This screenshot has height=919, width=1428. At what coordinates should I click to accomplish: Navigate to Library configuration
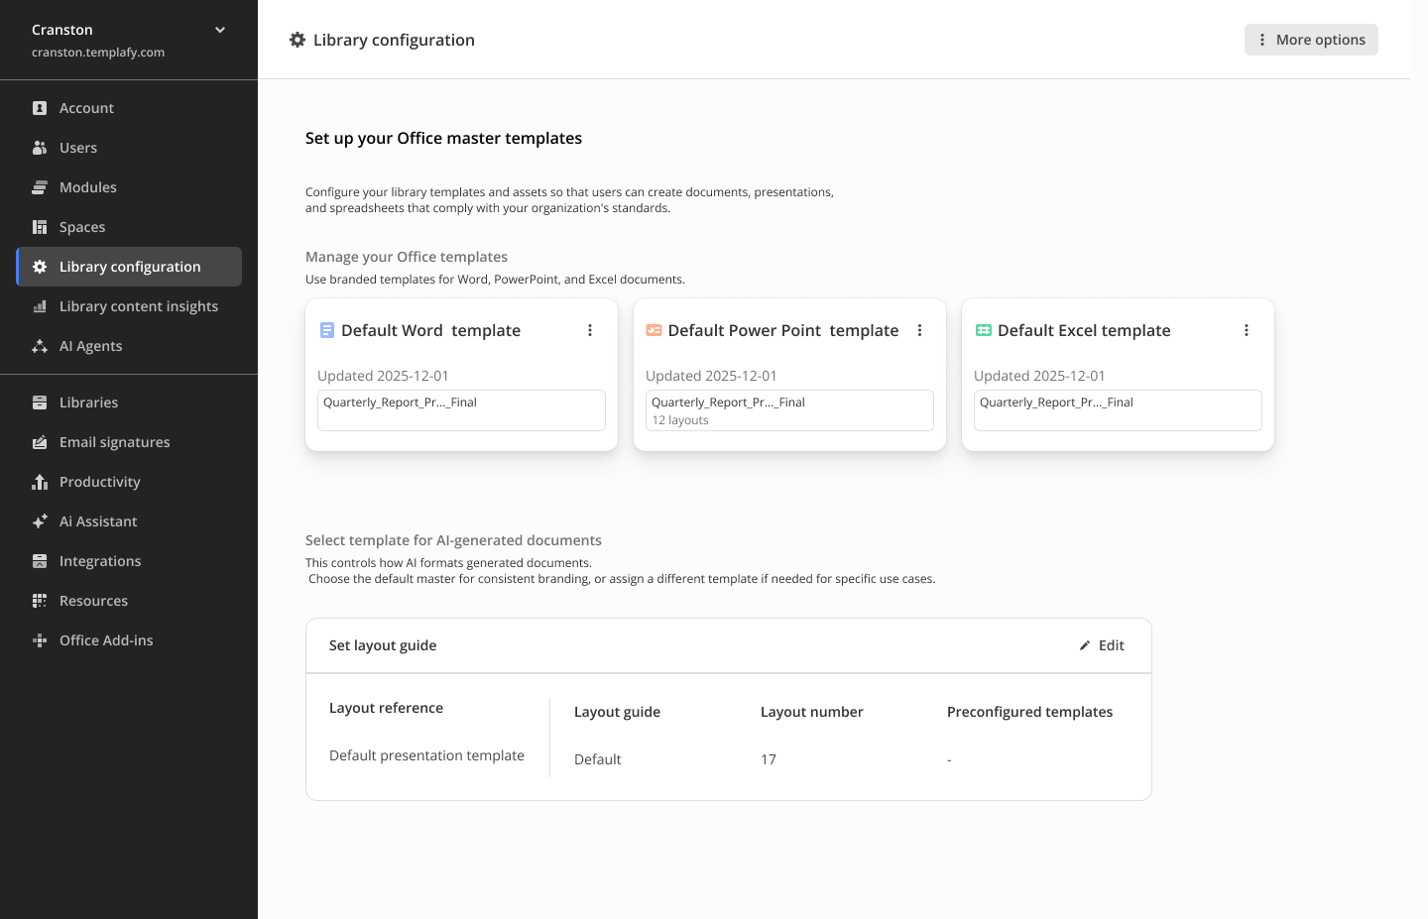pyautogui.click(x=129, y=267)
